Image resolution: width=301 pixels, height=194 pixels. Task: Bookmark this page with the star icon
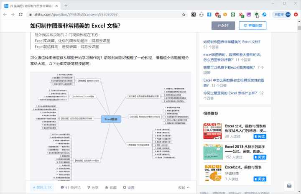tap(184, 15)
